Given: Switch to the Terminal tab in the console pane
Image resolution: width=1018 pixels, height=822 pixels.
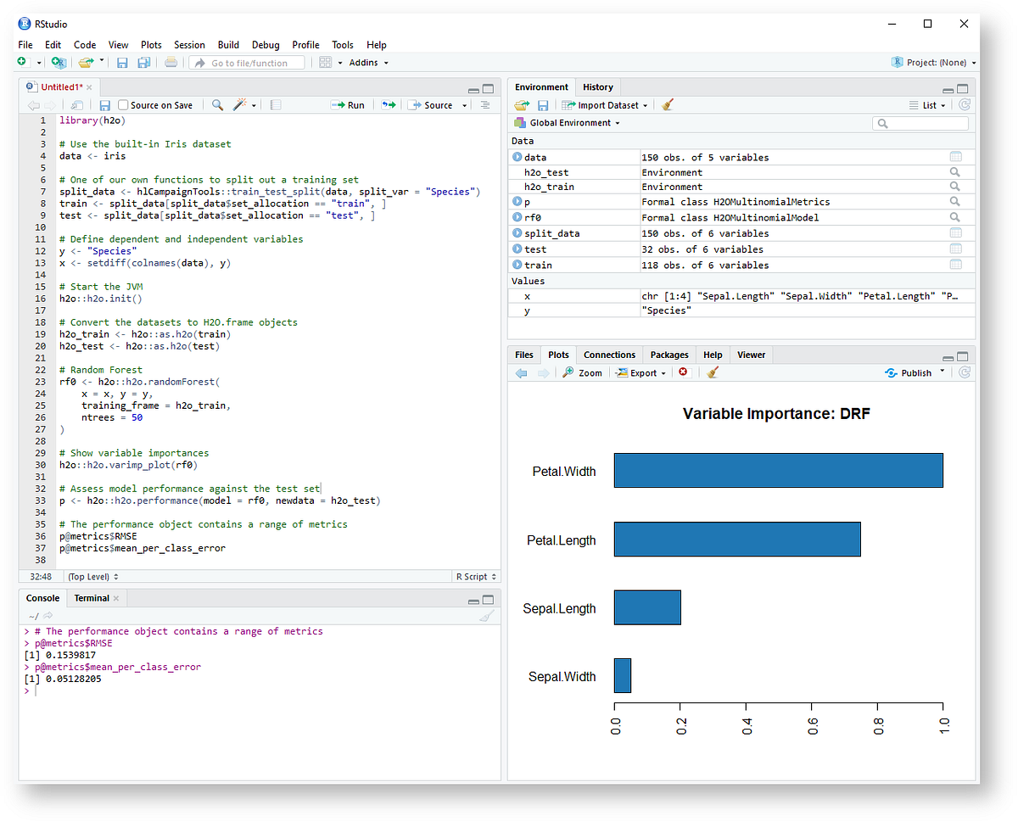Looking at the screenshot, I should (x=91, y=598).
